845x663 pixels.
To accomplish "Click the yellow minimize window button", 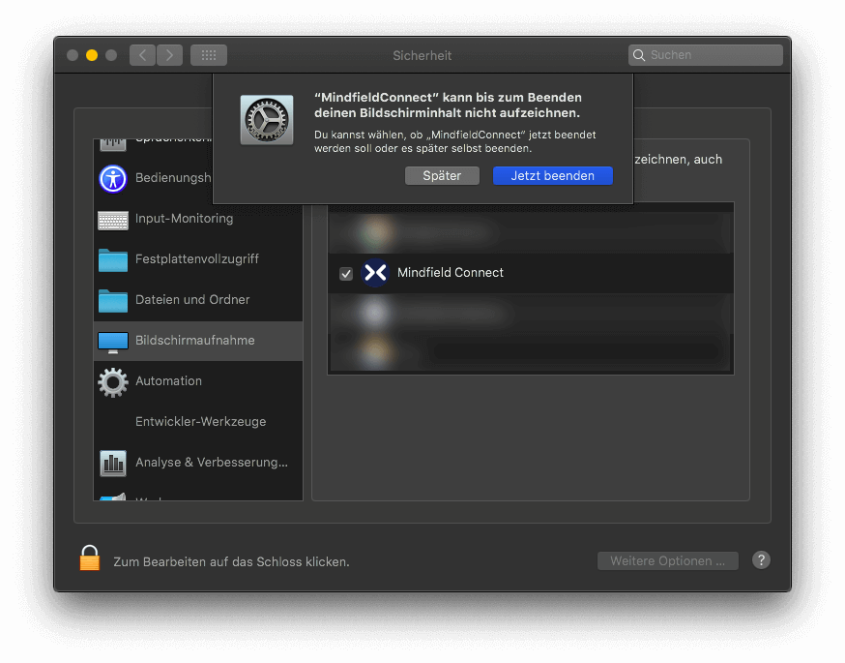I will [x=92, y=55].
